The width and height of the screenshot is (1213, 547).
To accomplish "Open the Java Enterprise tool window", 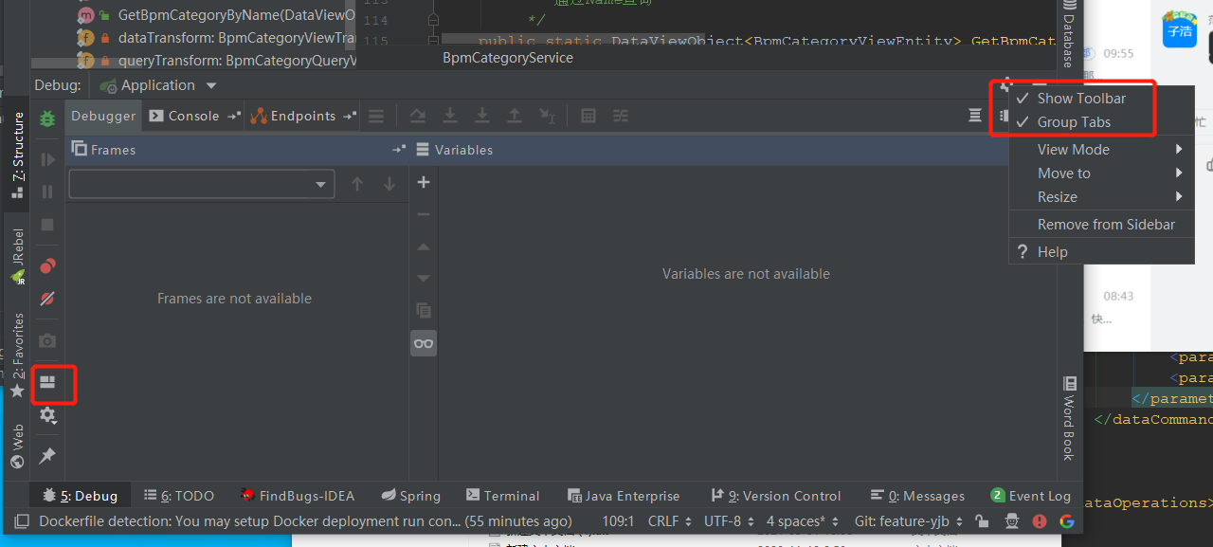I will click(623, 496).
